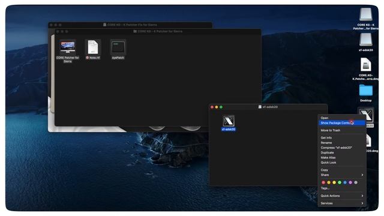Choose Make Alias
The width and height of the screenshot is (384, 216).
coord(328,157)
